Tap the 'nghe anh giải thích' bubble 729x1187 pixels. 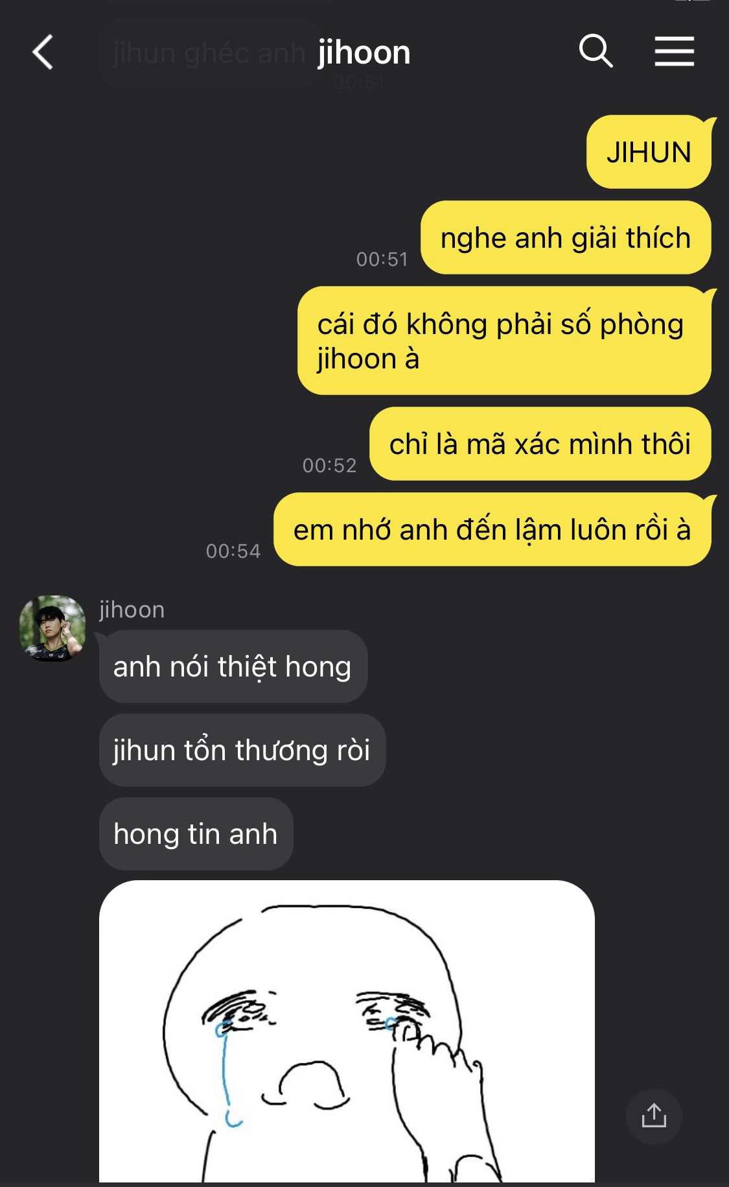tap(566, 237)
